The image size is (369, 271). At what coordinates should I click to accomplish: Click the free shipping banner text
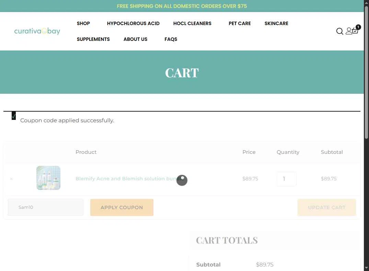click(182, 6)
